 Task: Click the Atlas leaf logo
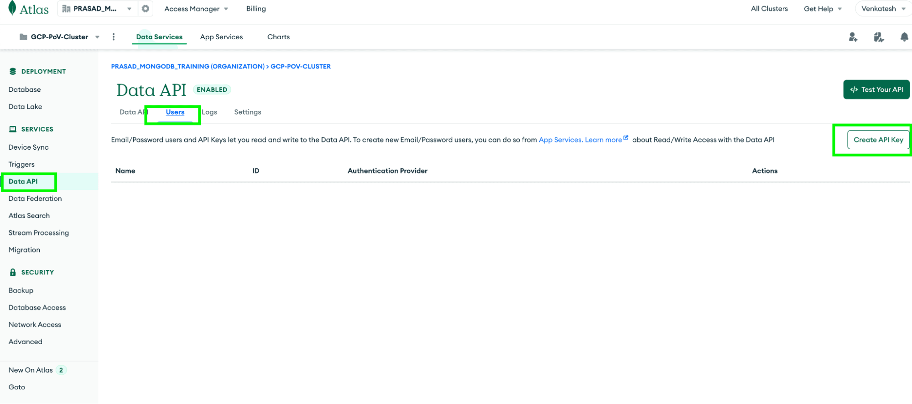click(12, 8)
